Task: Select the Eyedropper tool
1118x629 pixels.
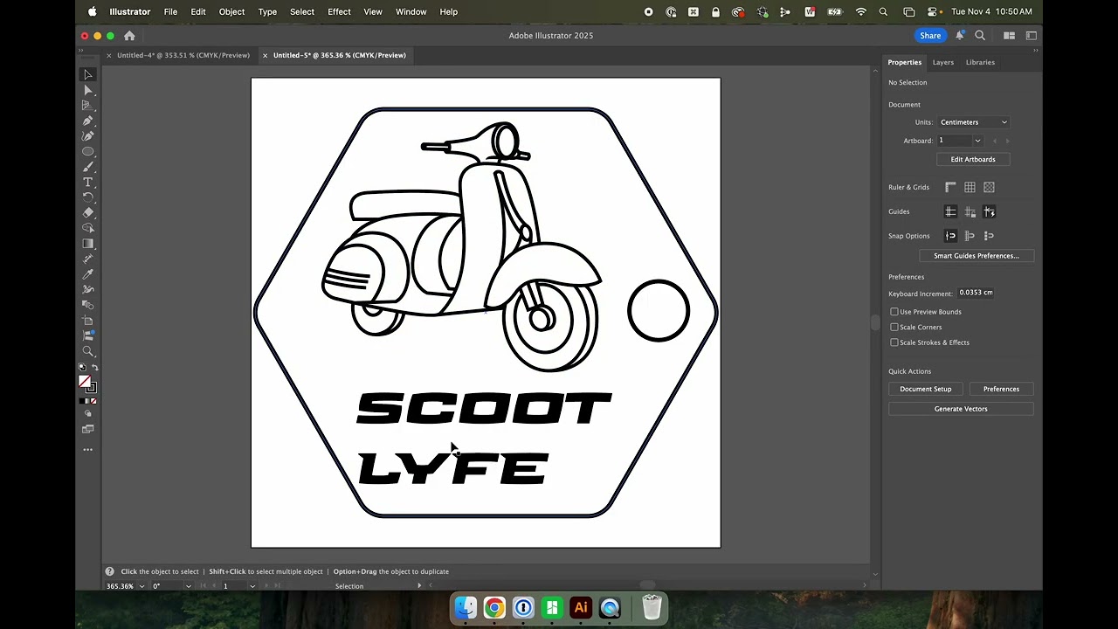Action: [x=88, y=273]
